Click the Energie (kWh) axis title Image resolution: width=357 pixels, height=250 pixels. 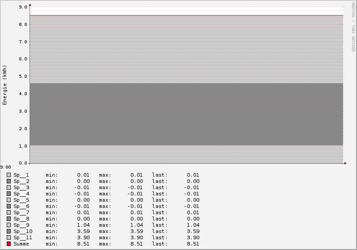click(5, 85)
